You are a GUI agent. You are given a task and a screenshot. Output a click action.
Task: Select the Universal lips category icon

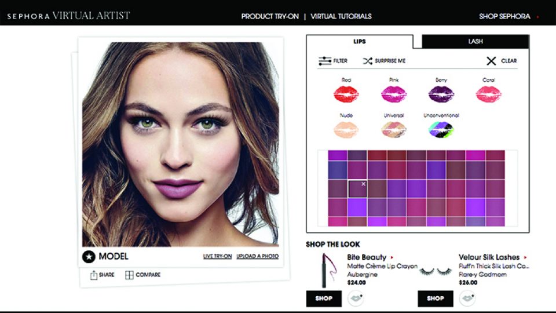[394, 129]
